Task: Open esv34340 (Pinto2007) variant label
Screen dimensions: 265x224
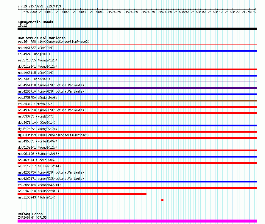Action: click(x=36, y=104)
